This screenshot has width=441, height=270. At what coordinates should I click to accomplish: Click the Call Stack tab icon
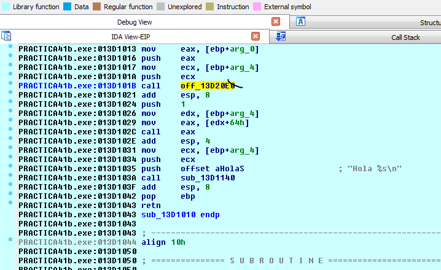pyautogui.click(x=281, y=37)
